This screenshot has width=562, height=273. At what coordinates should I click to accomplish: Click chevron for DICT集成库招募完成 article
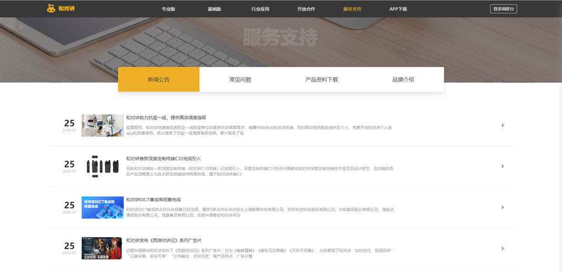pyautogui.click(x=503, y=207)
